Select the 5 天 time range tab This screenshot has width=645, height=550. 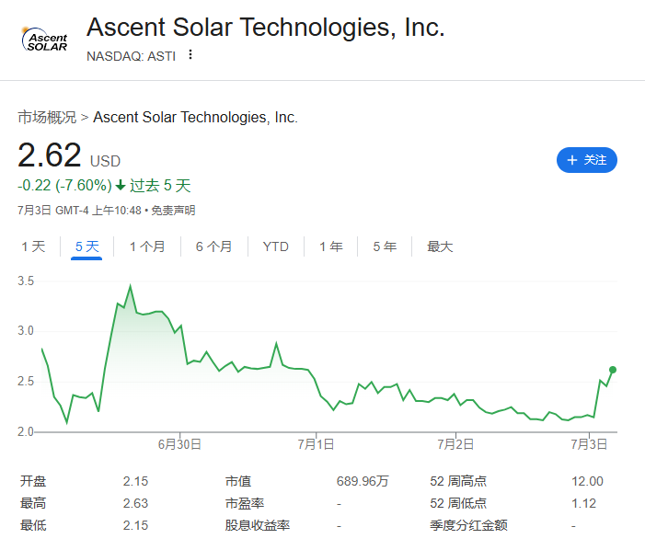pyautogui.click(x=86, y=246)
